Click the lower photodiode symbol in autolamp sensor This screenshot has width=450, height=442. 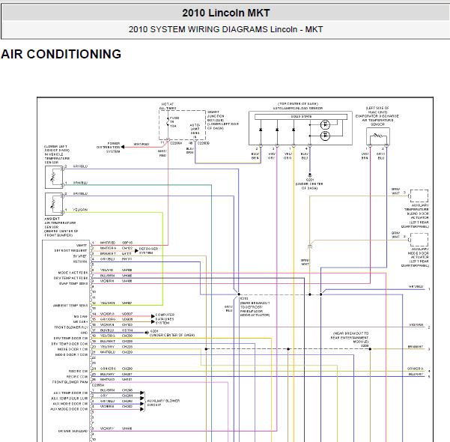coord(325,136)
